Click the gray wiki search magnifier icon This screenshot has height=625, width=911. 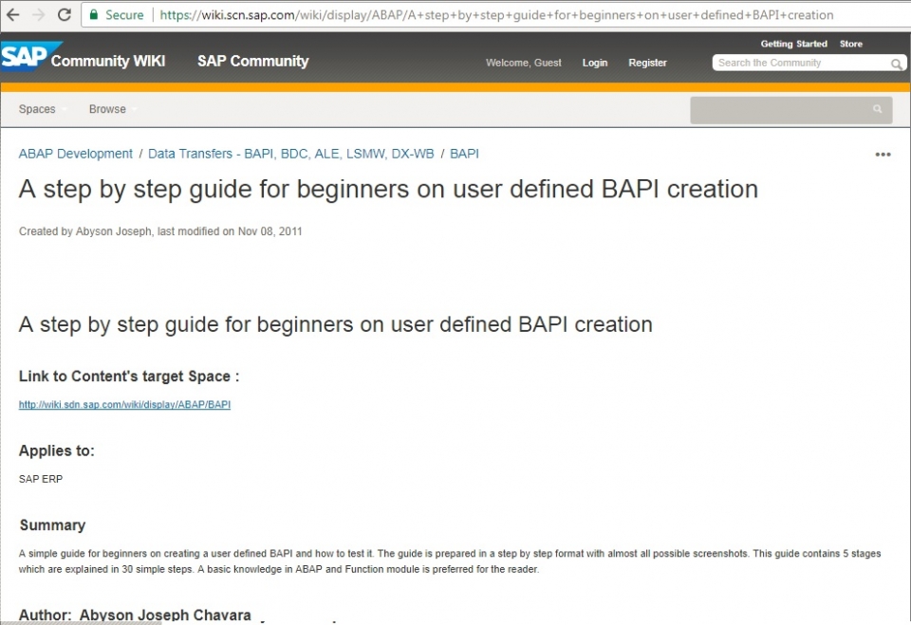[x=878, y=110]
